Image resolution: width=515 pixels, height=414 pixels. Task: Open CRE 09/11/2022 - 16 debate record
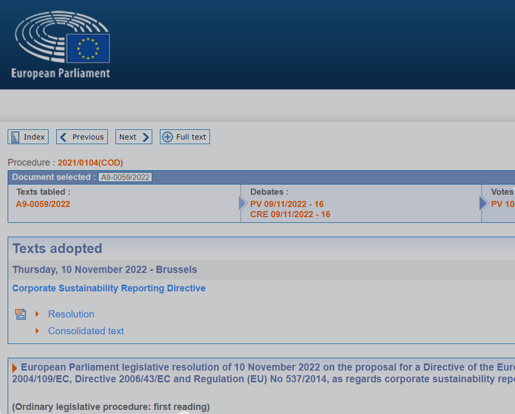290,214
